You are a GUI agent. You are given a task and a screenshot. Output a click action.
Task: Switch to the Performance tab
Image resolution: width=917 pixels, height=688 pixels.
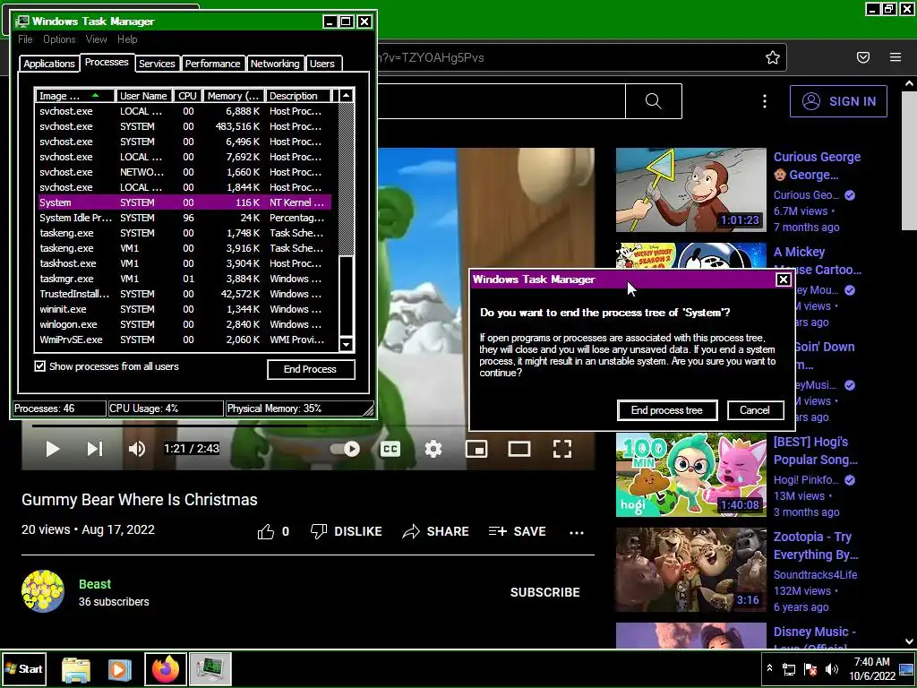coord(213,64)
